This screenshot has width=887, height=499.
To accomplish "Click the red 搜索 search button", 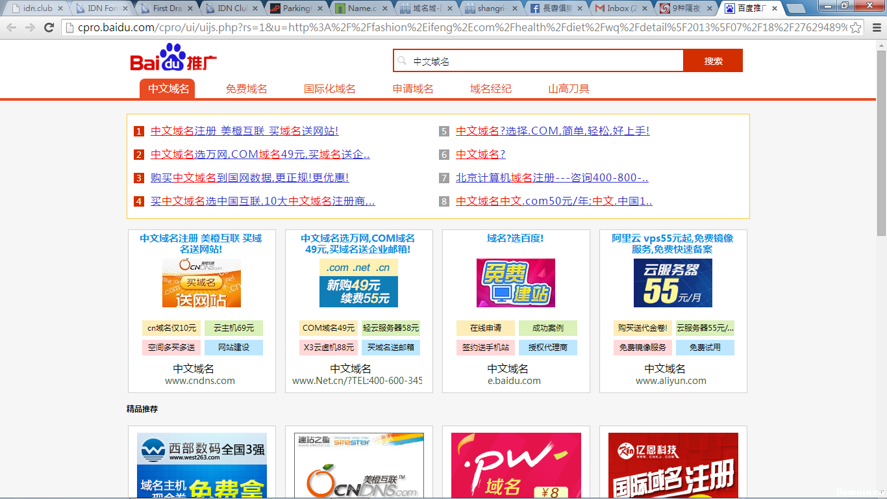I will (x=713, y=60).
